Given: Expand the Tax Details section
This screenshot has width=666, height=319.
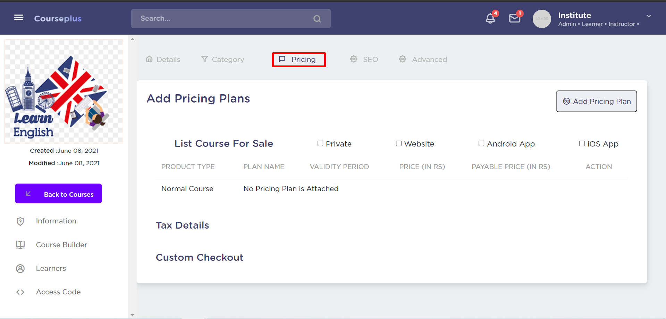Looking at the screenshot, I should 182,225.
